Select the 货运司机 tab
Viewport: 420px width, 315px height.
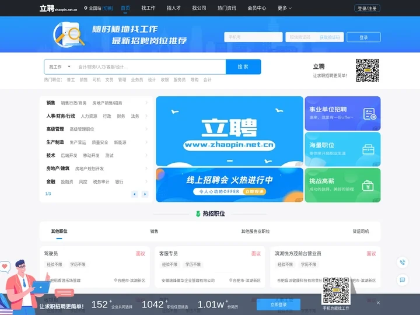[360, 231]
